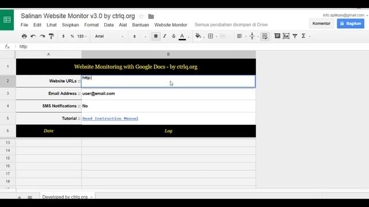This screenshot has height=207, width=369.
Task: Open the move-to-folder icon beside the title
Action: pos(151,17)
